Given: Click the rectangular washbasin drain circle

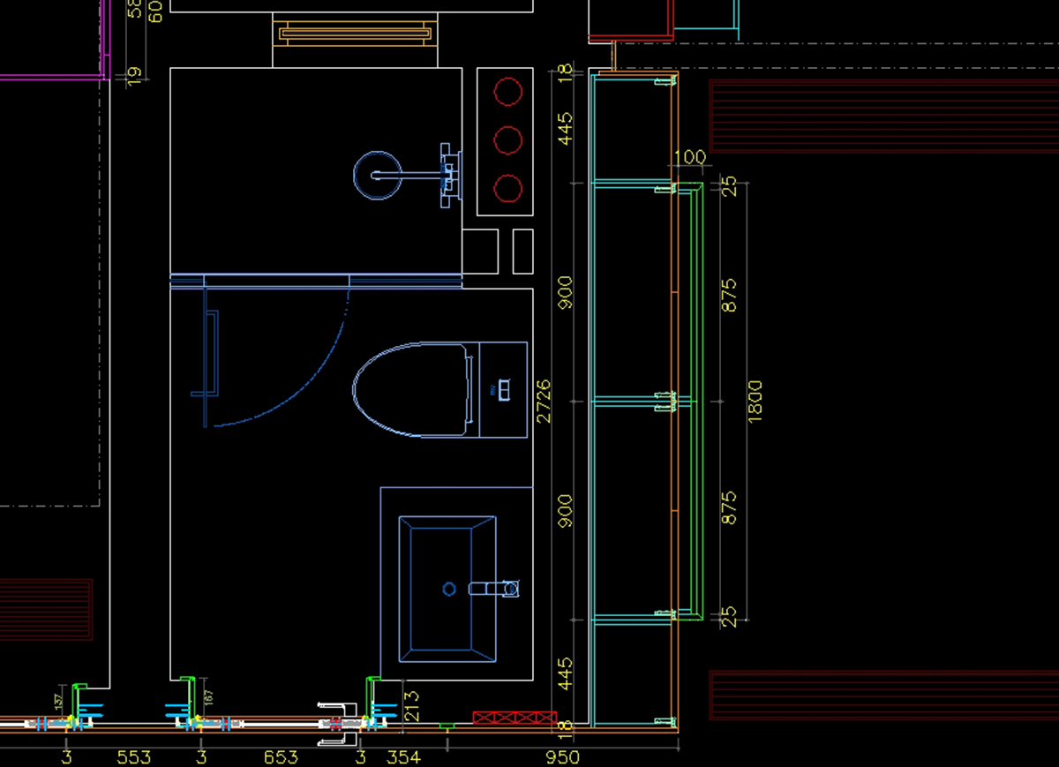Looking at the screenshot, I should [448, 589].
